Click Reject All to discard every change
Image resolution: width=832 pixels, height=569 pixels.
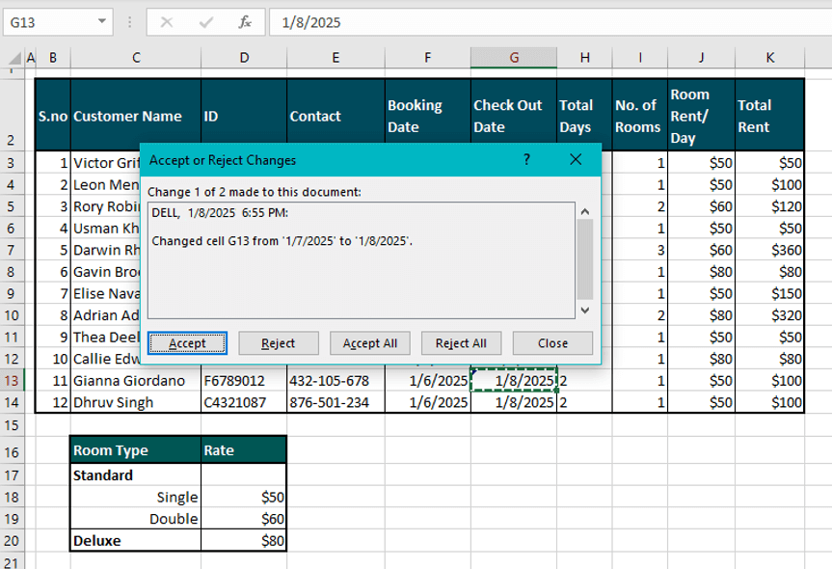(461, 342)
